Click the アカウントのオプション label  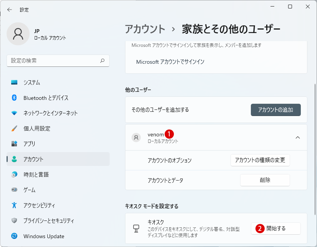[169, 160]
